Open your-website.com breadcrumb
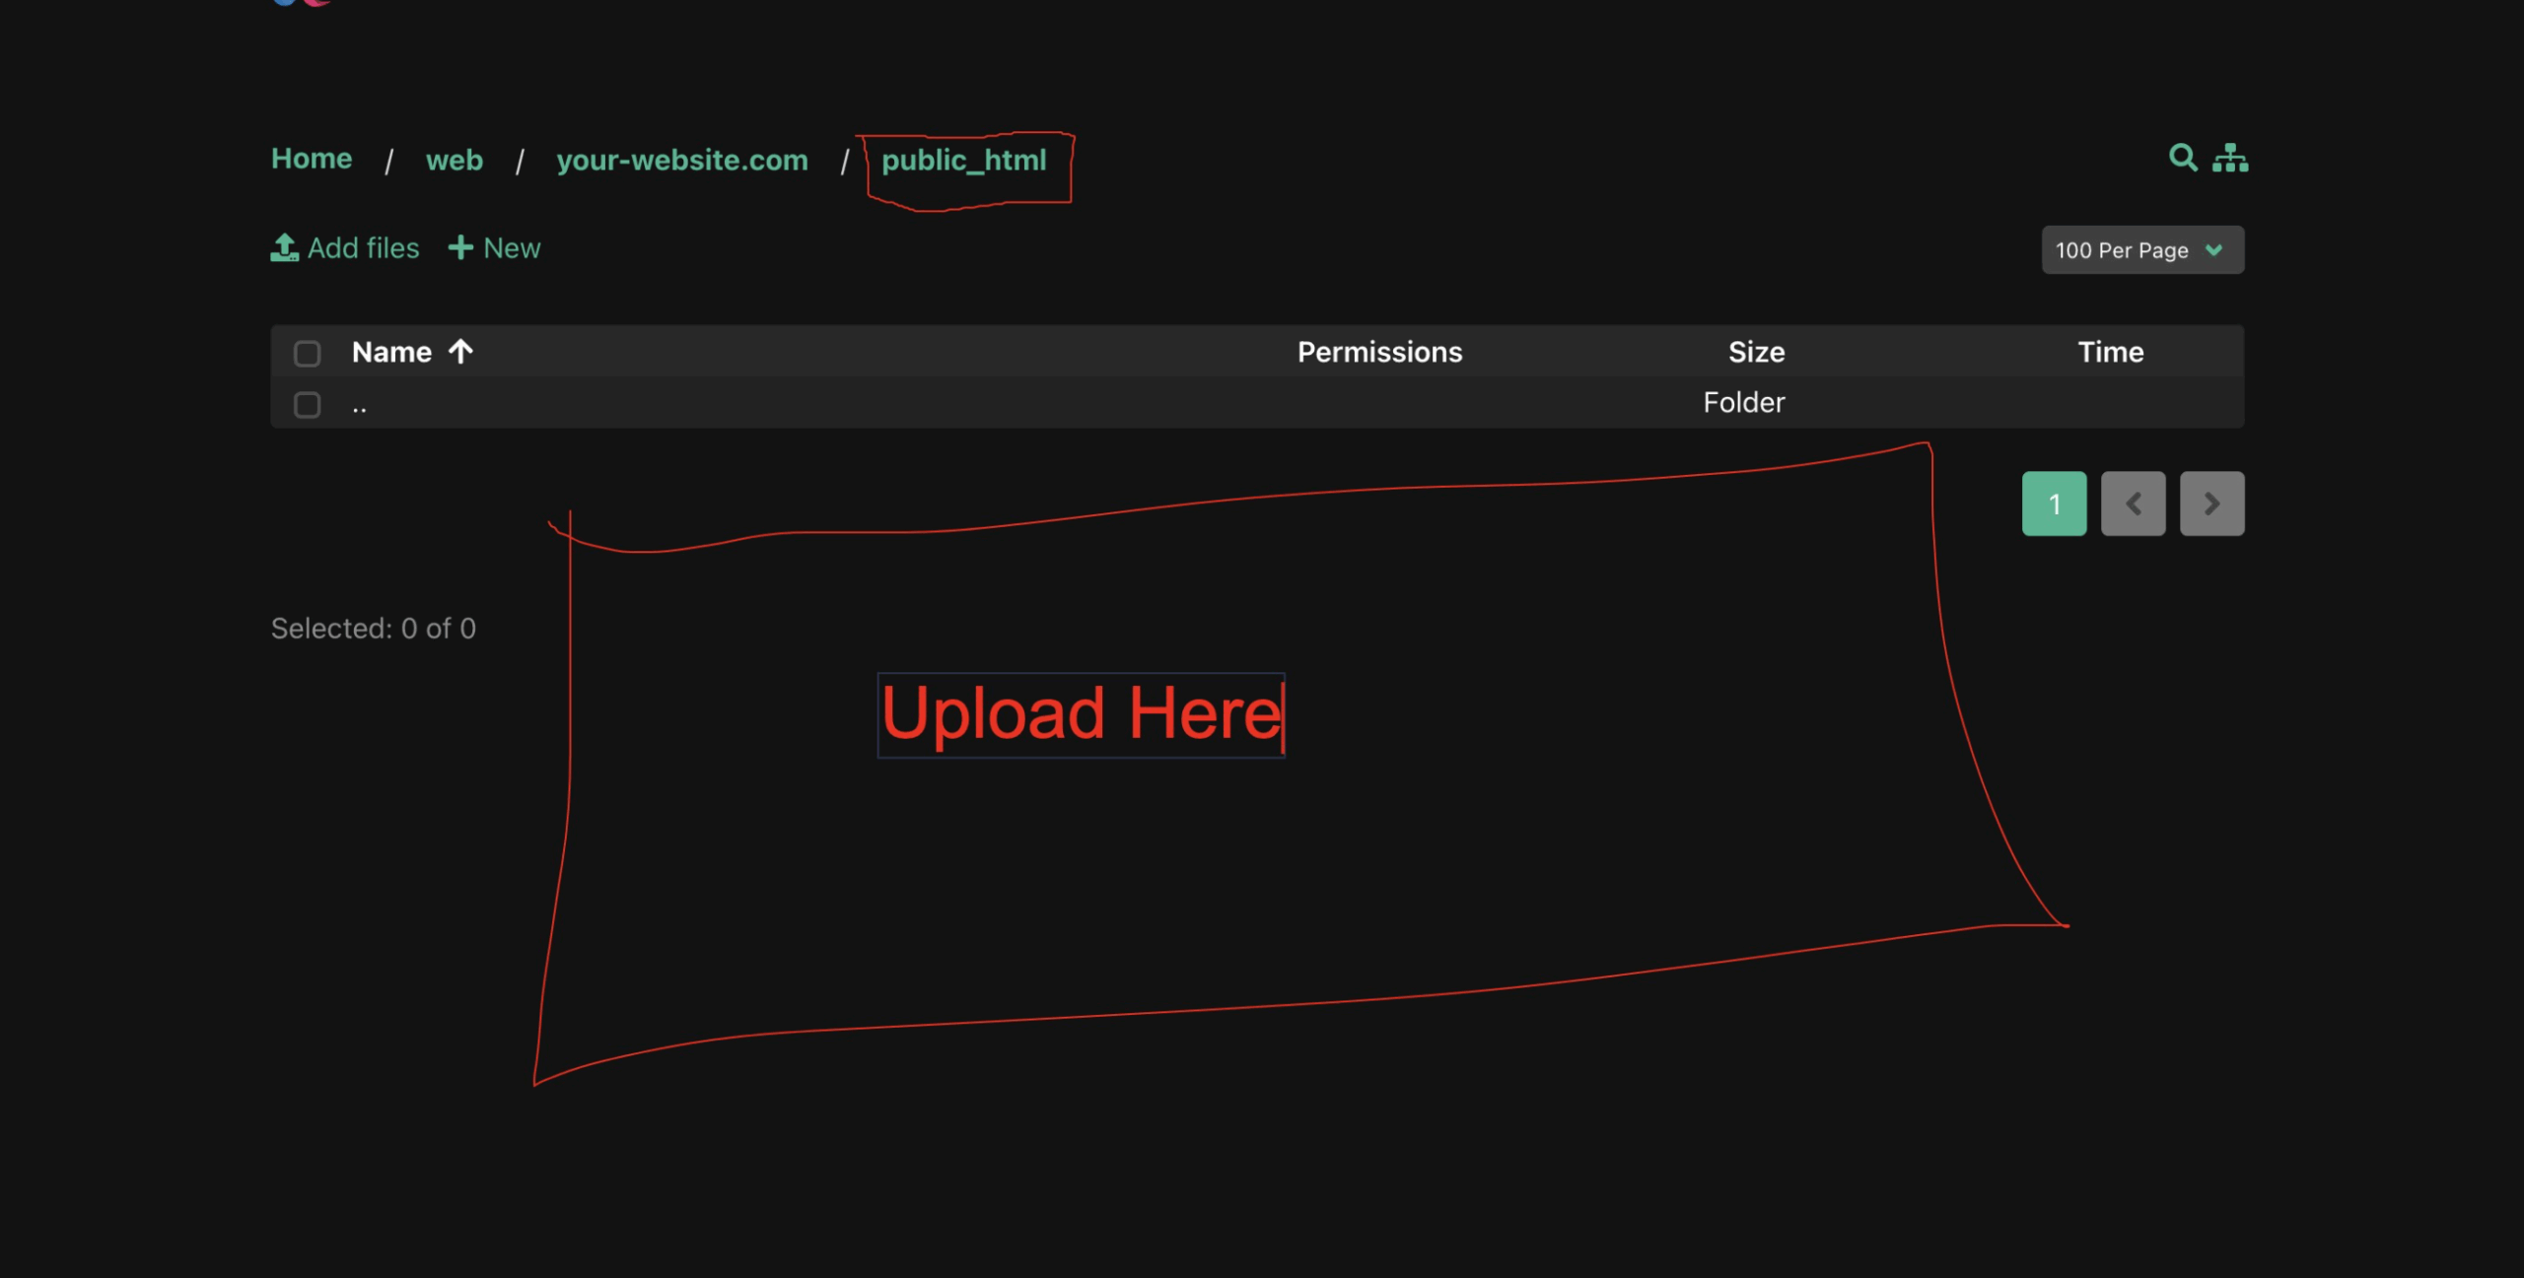This screenshot has height=1278, width=2524. pos(682,160)
